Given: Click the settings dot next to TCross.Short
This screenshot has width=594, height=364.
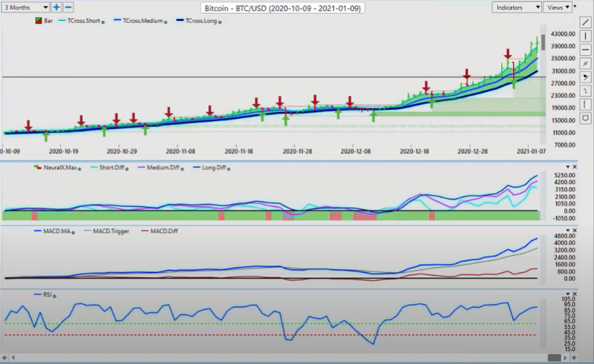Looking at the screenshot, I should click(103, 22).
